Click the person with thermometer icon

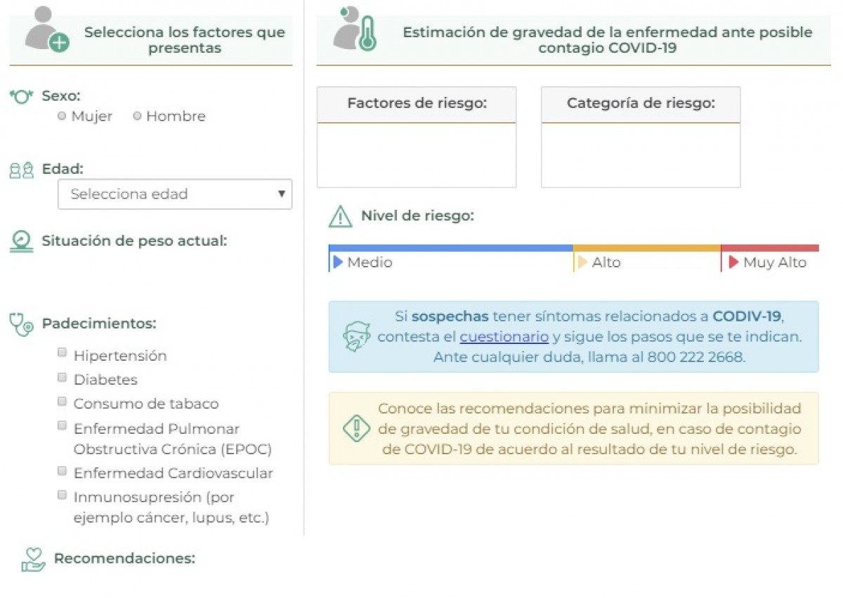[355, 29]
